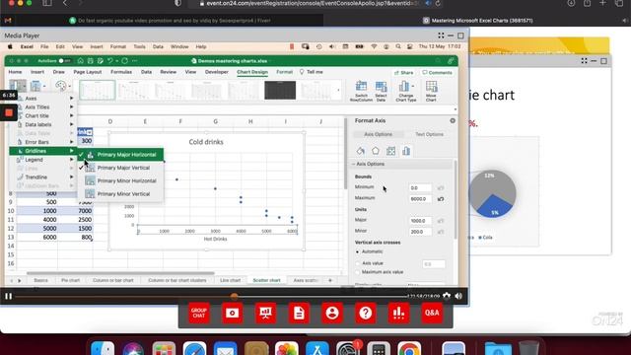Select the Axis value radio button
Image resolution: width=631 pixels, height=355 pixels.
[357, 263]
